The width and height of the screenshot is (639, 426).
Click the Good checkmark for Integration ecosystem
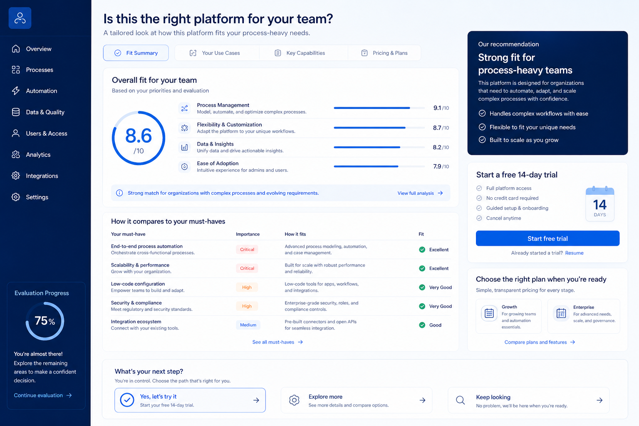tap(422, 325)
